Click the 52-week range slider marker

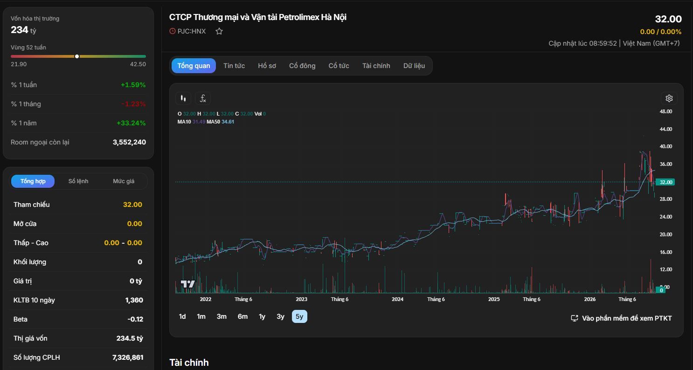click(x=77, y=56)
